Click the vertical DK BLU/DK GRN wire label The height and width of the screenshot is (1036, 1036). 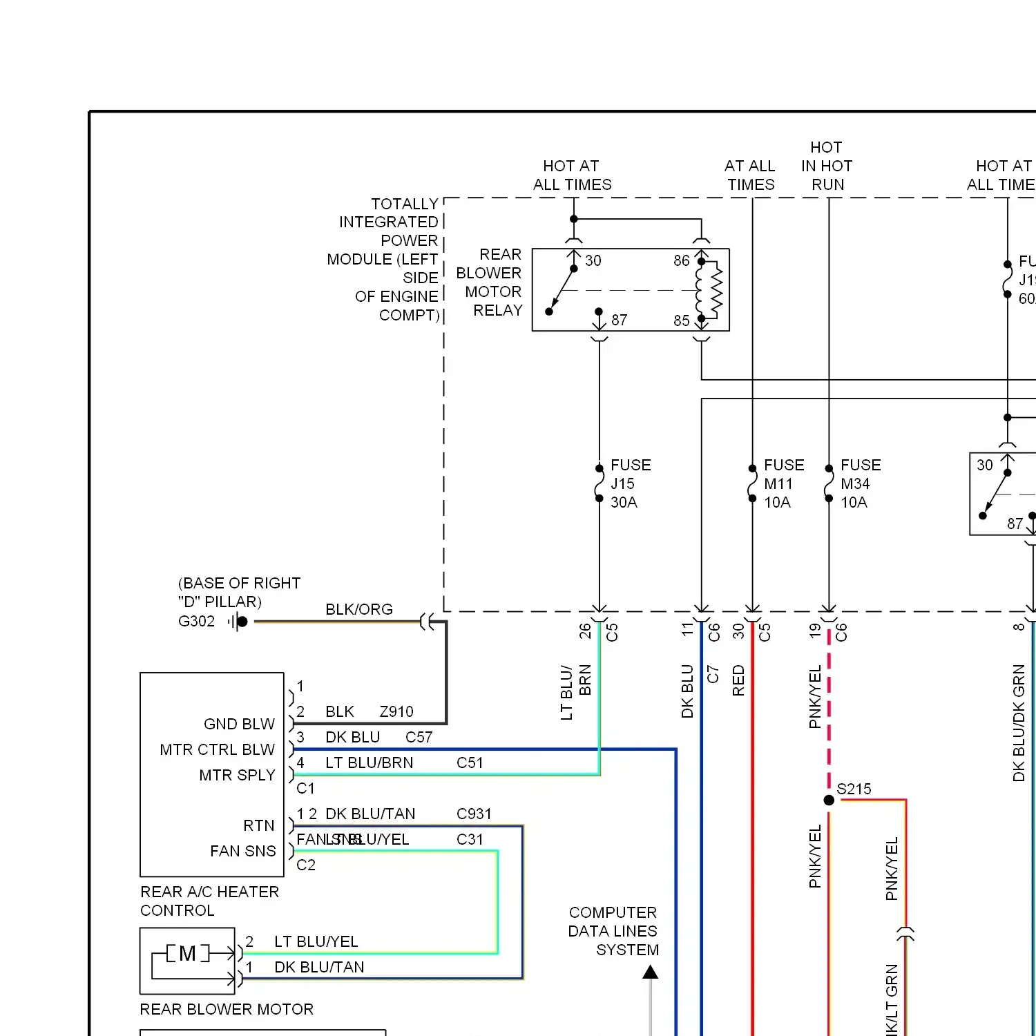point(1019,723)
